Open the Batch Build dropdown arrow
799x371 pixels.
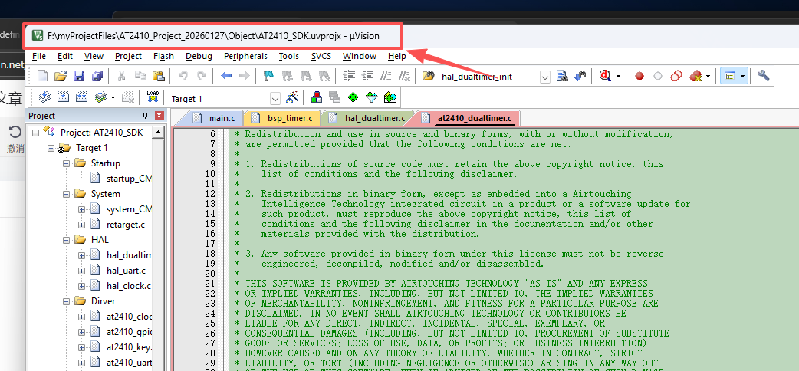(113, 97)
